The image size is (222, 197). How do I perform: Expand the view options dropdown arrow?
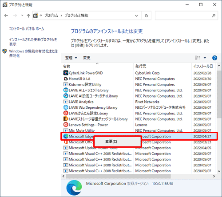pos(205,58)
